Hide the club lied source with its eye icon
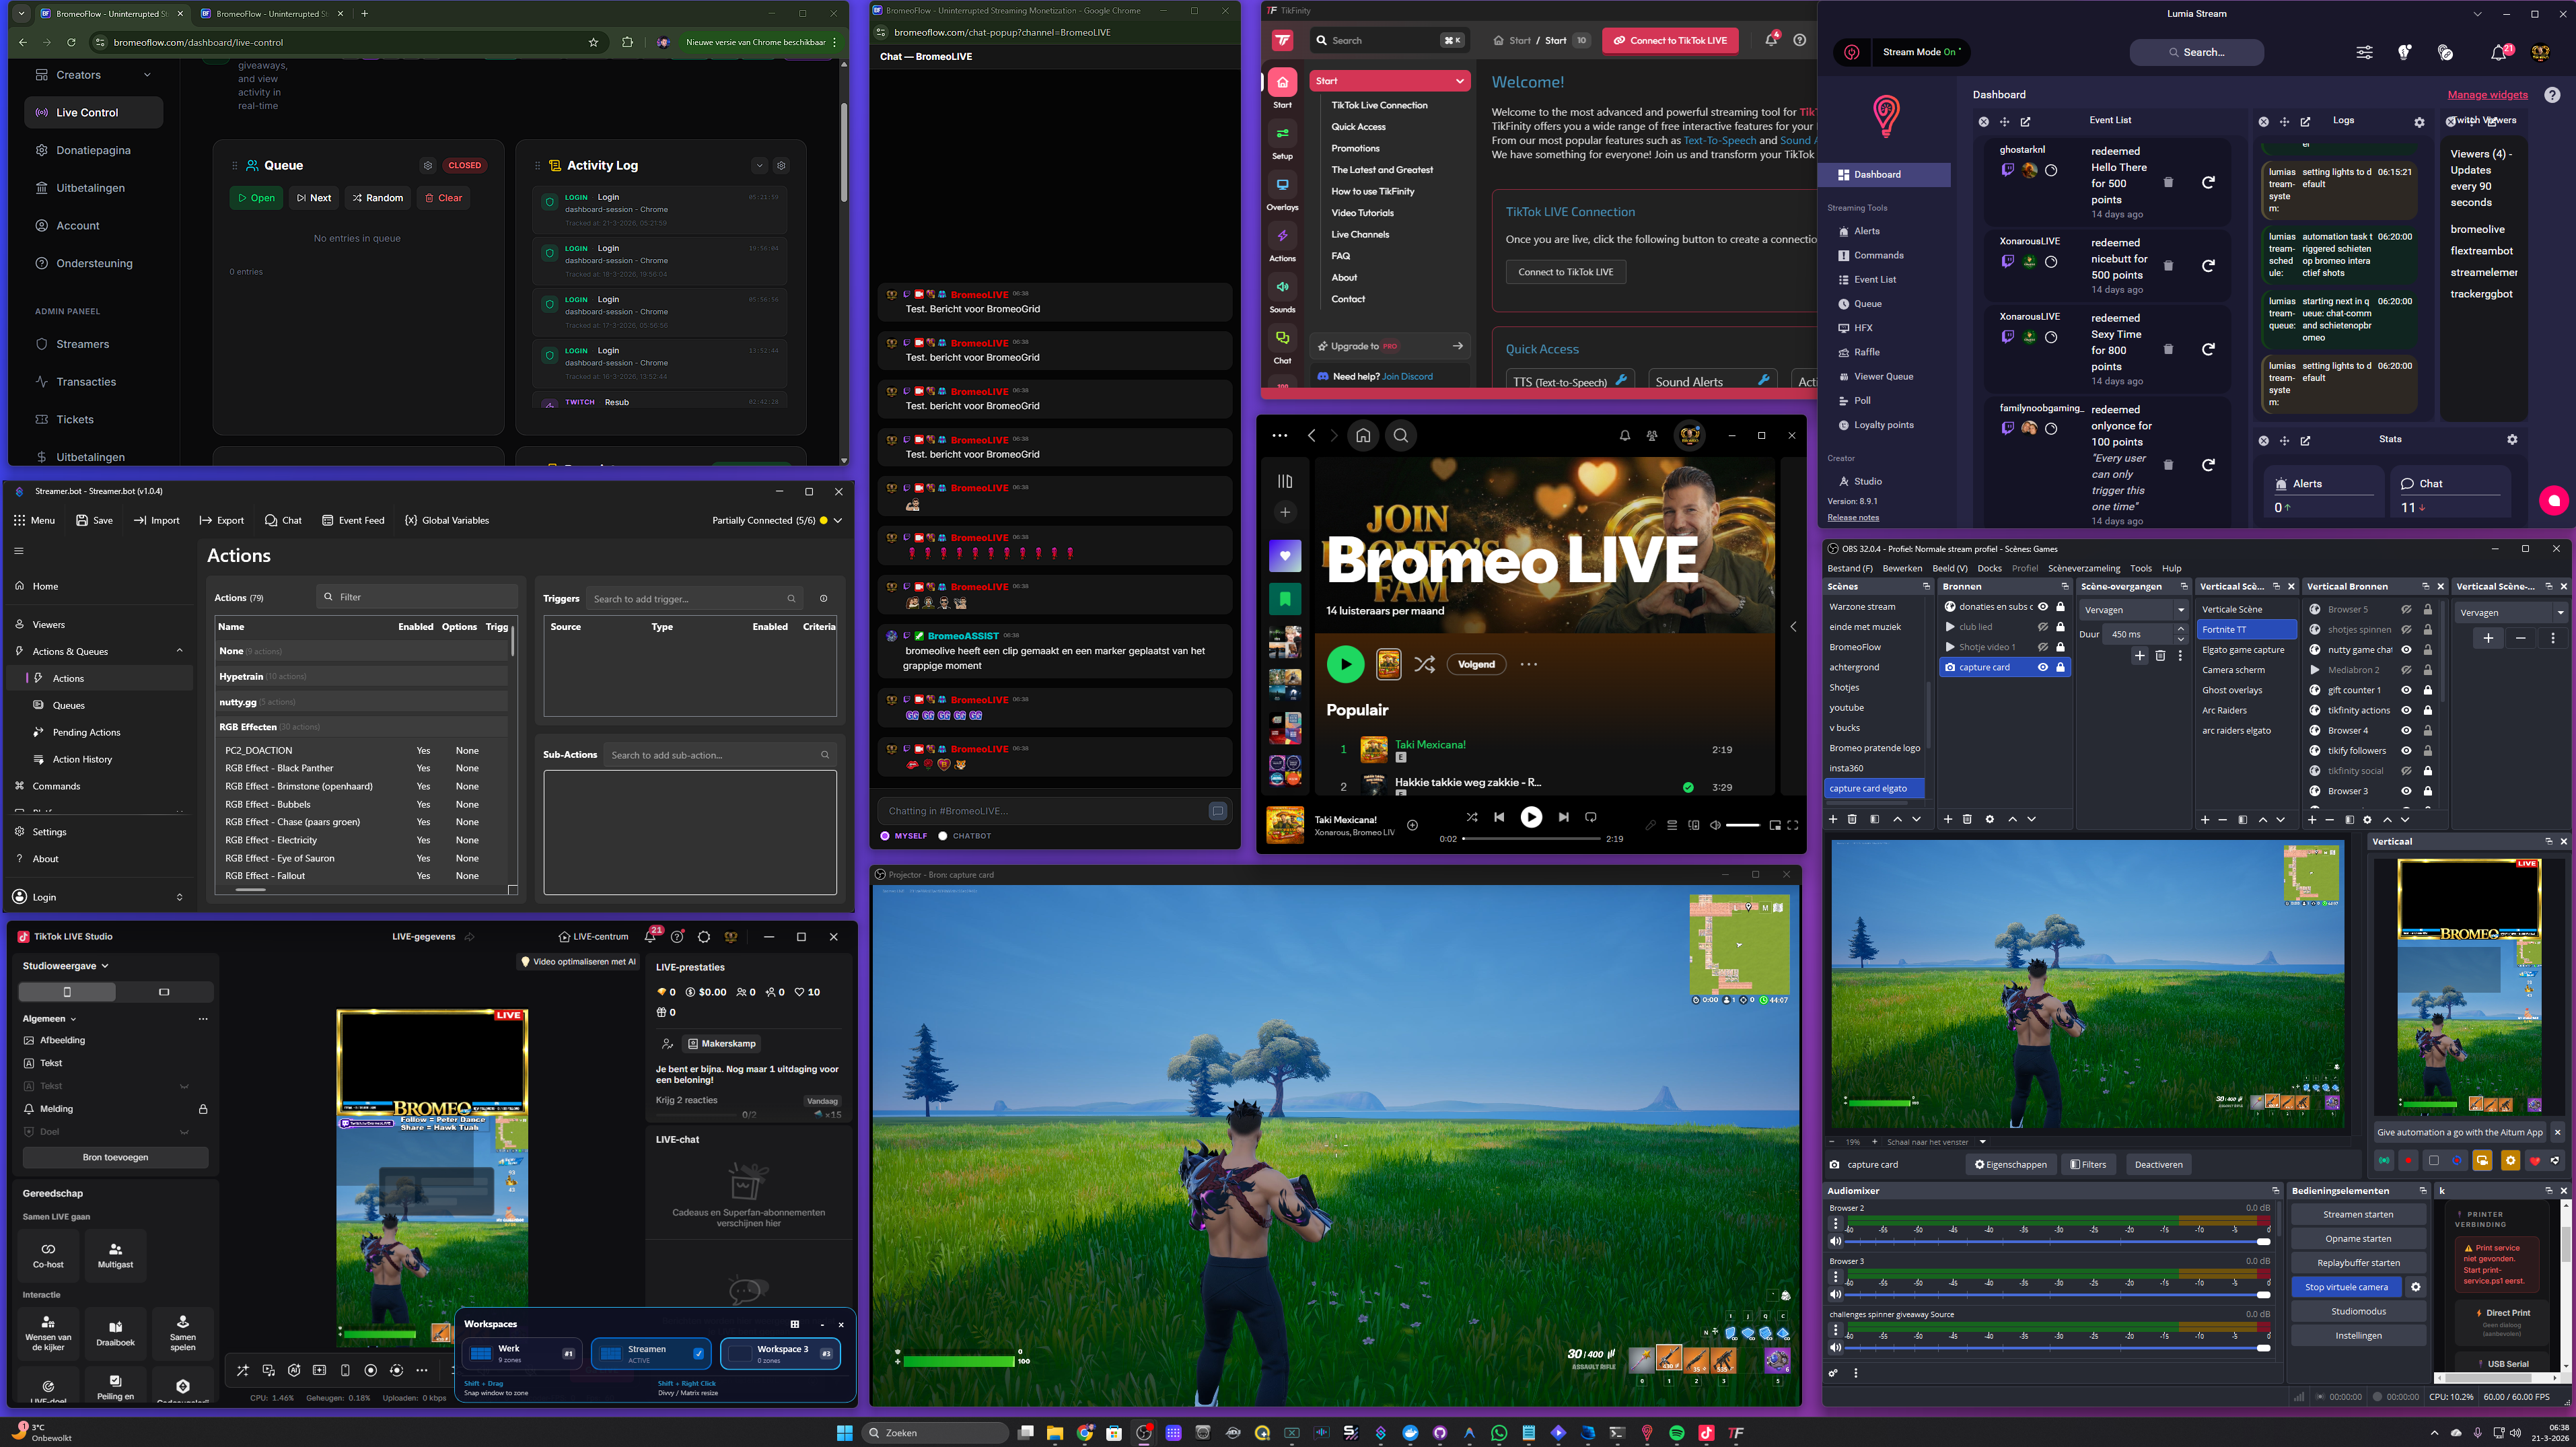 click(2043, 627)
